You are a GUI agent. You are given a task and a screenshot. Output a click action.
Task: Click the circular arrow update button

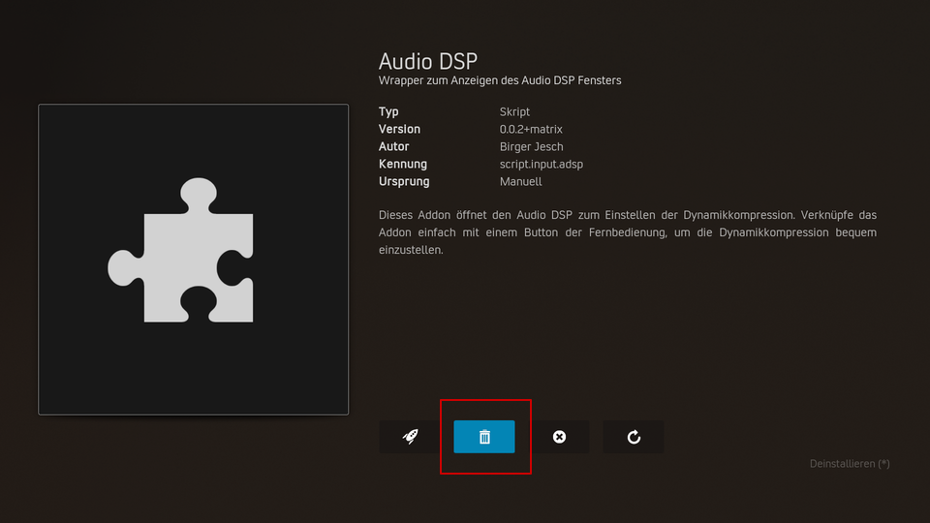634,437
